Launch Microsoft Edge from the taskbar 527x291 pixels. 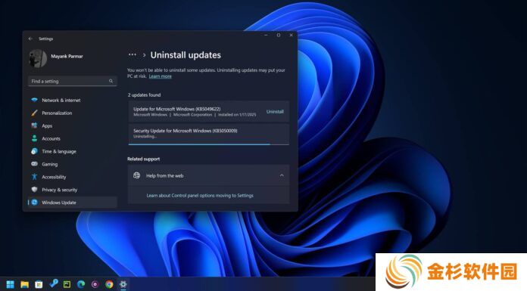pyautogui.click(x=81, y=284)
